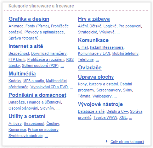Select the Multimédia category heading
This screenshot has height=148, width=153.
(22, 74)
